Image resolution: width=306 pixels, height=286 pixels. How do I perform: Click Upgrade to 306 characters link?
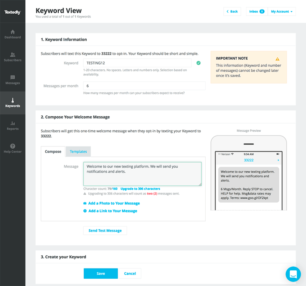point(140,189)
